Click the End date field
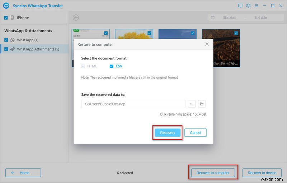The height and width of the screenshot is (183, 287). [261, 18]
